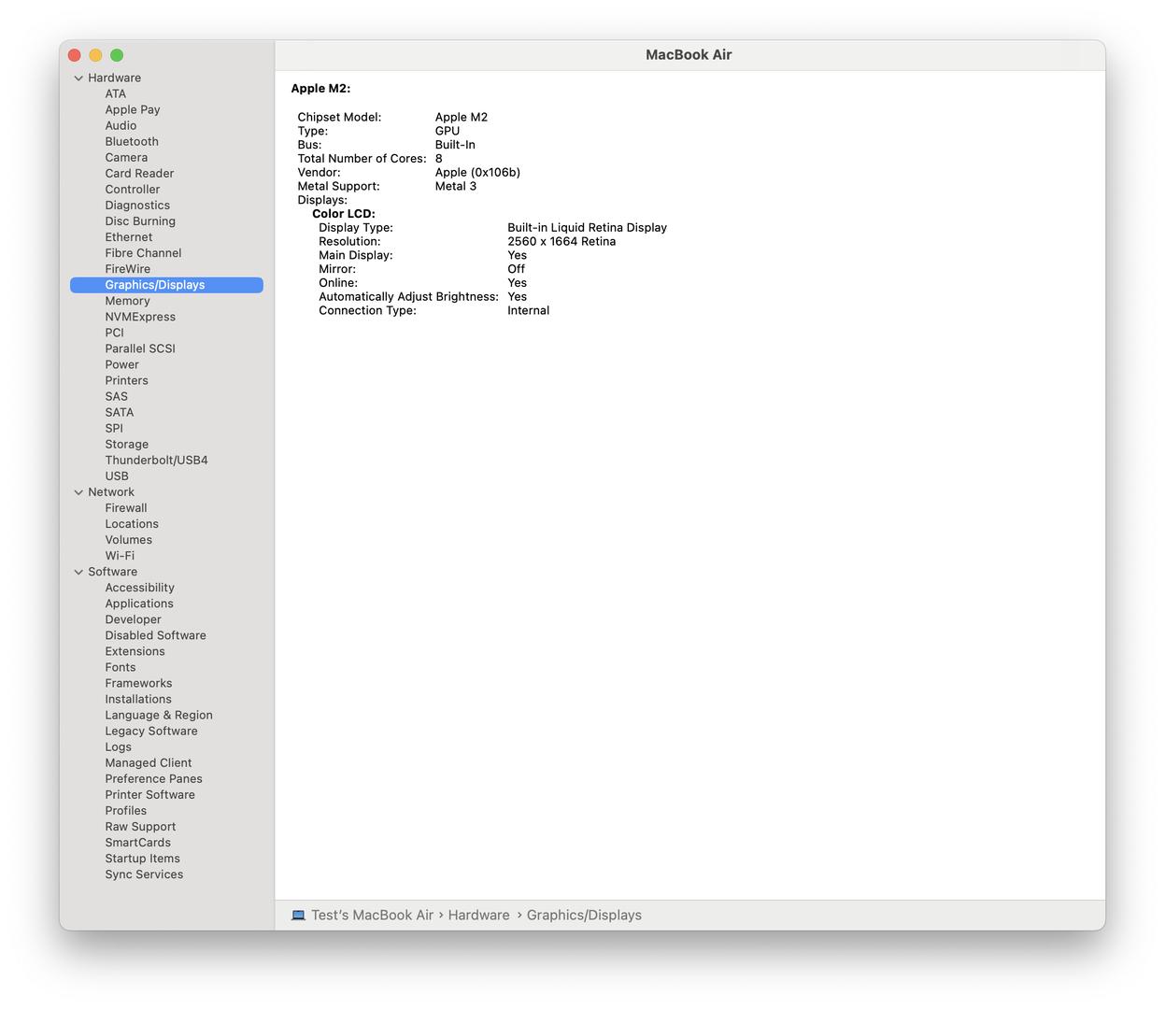The image size is (1165, 1009).
Task: Open Printer Software item
Action: click(149, 795)
